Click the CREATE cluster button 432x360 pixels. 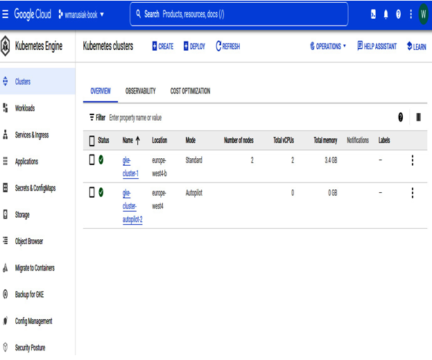click(163, 46)
